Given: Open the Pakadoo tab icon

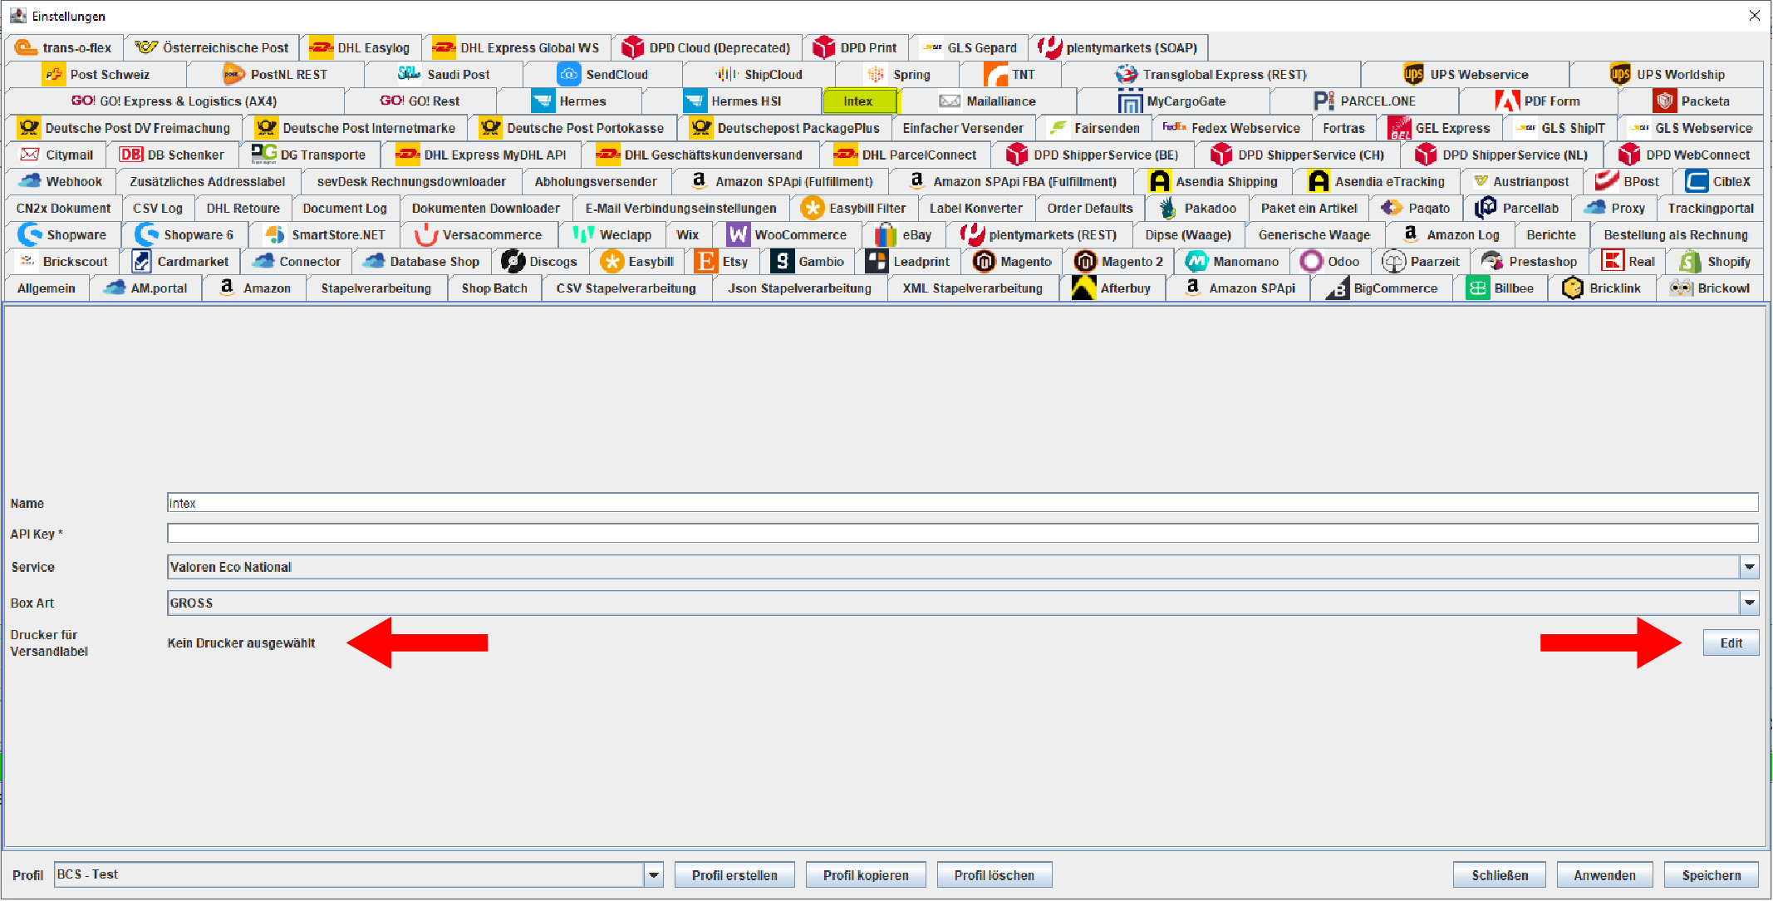Looking at the screenshot, I should click(1168, 209).
